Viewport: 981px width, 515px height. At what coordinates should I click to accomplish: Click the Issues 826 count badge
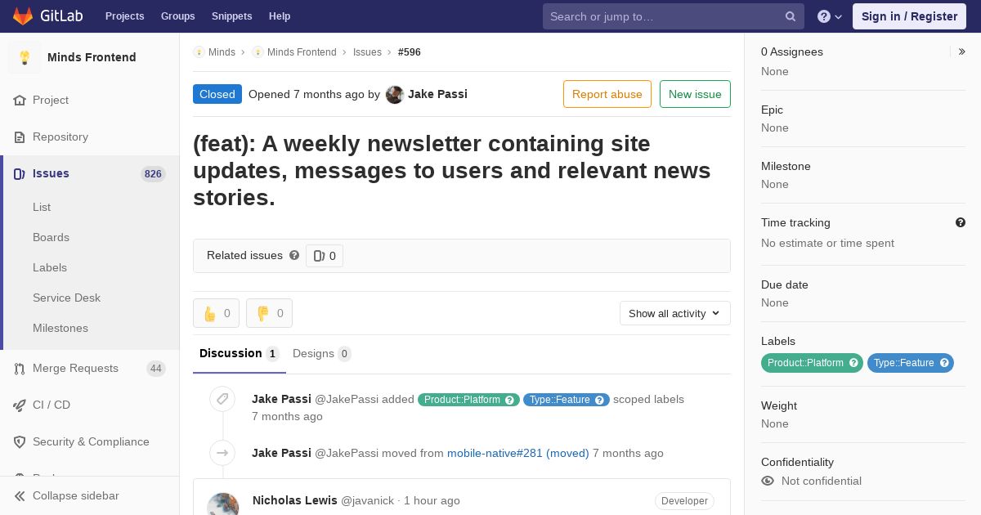(x=153, y=173)
